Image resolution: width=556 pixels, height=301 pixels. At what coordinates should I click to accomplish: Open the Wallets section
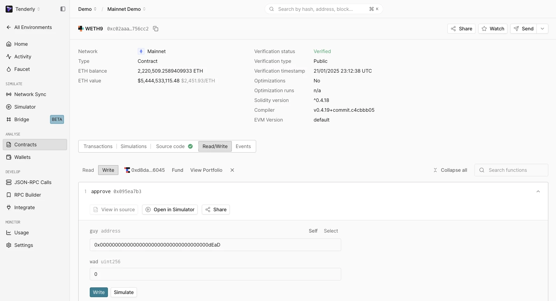tap(35, 157)
